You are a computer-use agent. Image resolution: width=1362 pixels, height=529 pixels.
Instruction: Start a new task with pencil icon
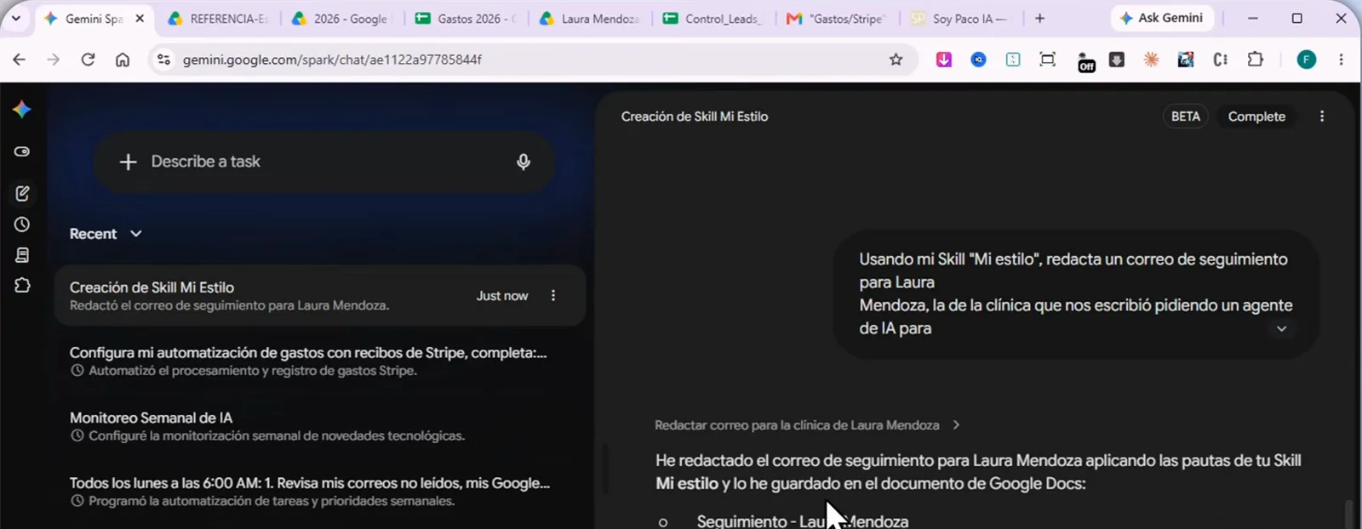point(22,194)
